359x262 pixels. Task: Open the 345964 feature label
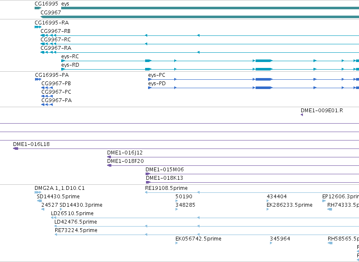pyautogui.click(x=280, y=239)
